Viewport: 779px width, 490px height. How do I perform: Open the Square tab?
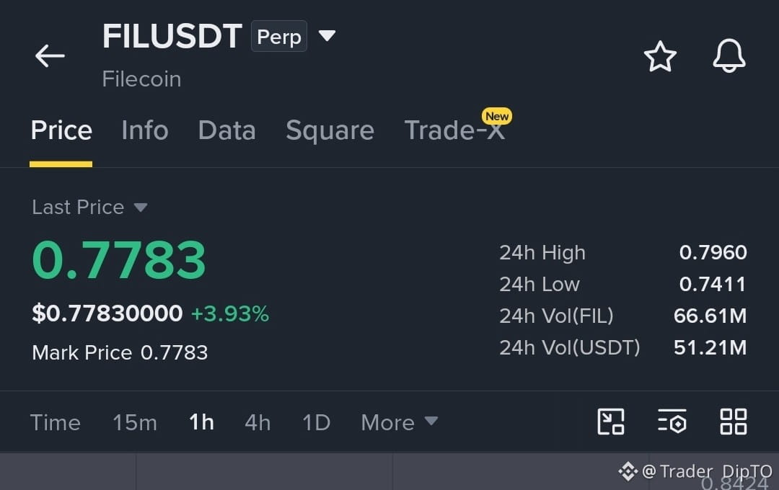coord(330,130)
